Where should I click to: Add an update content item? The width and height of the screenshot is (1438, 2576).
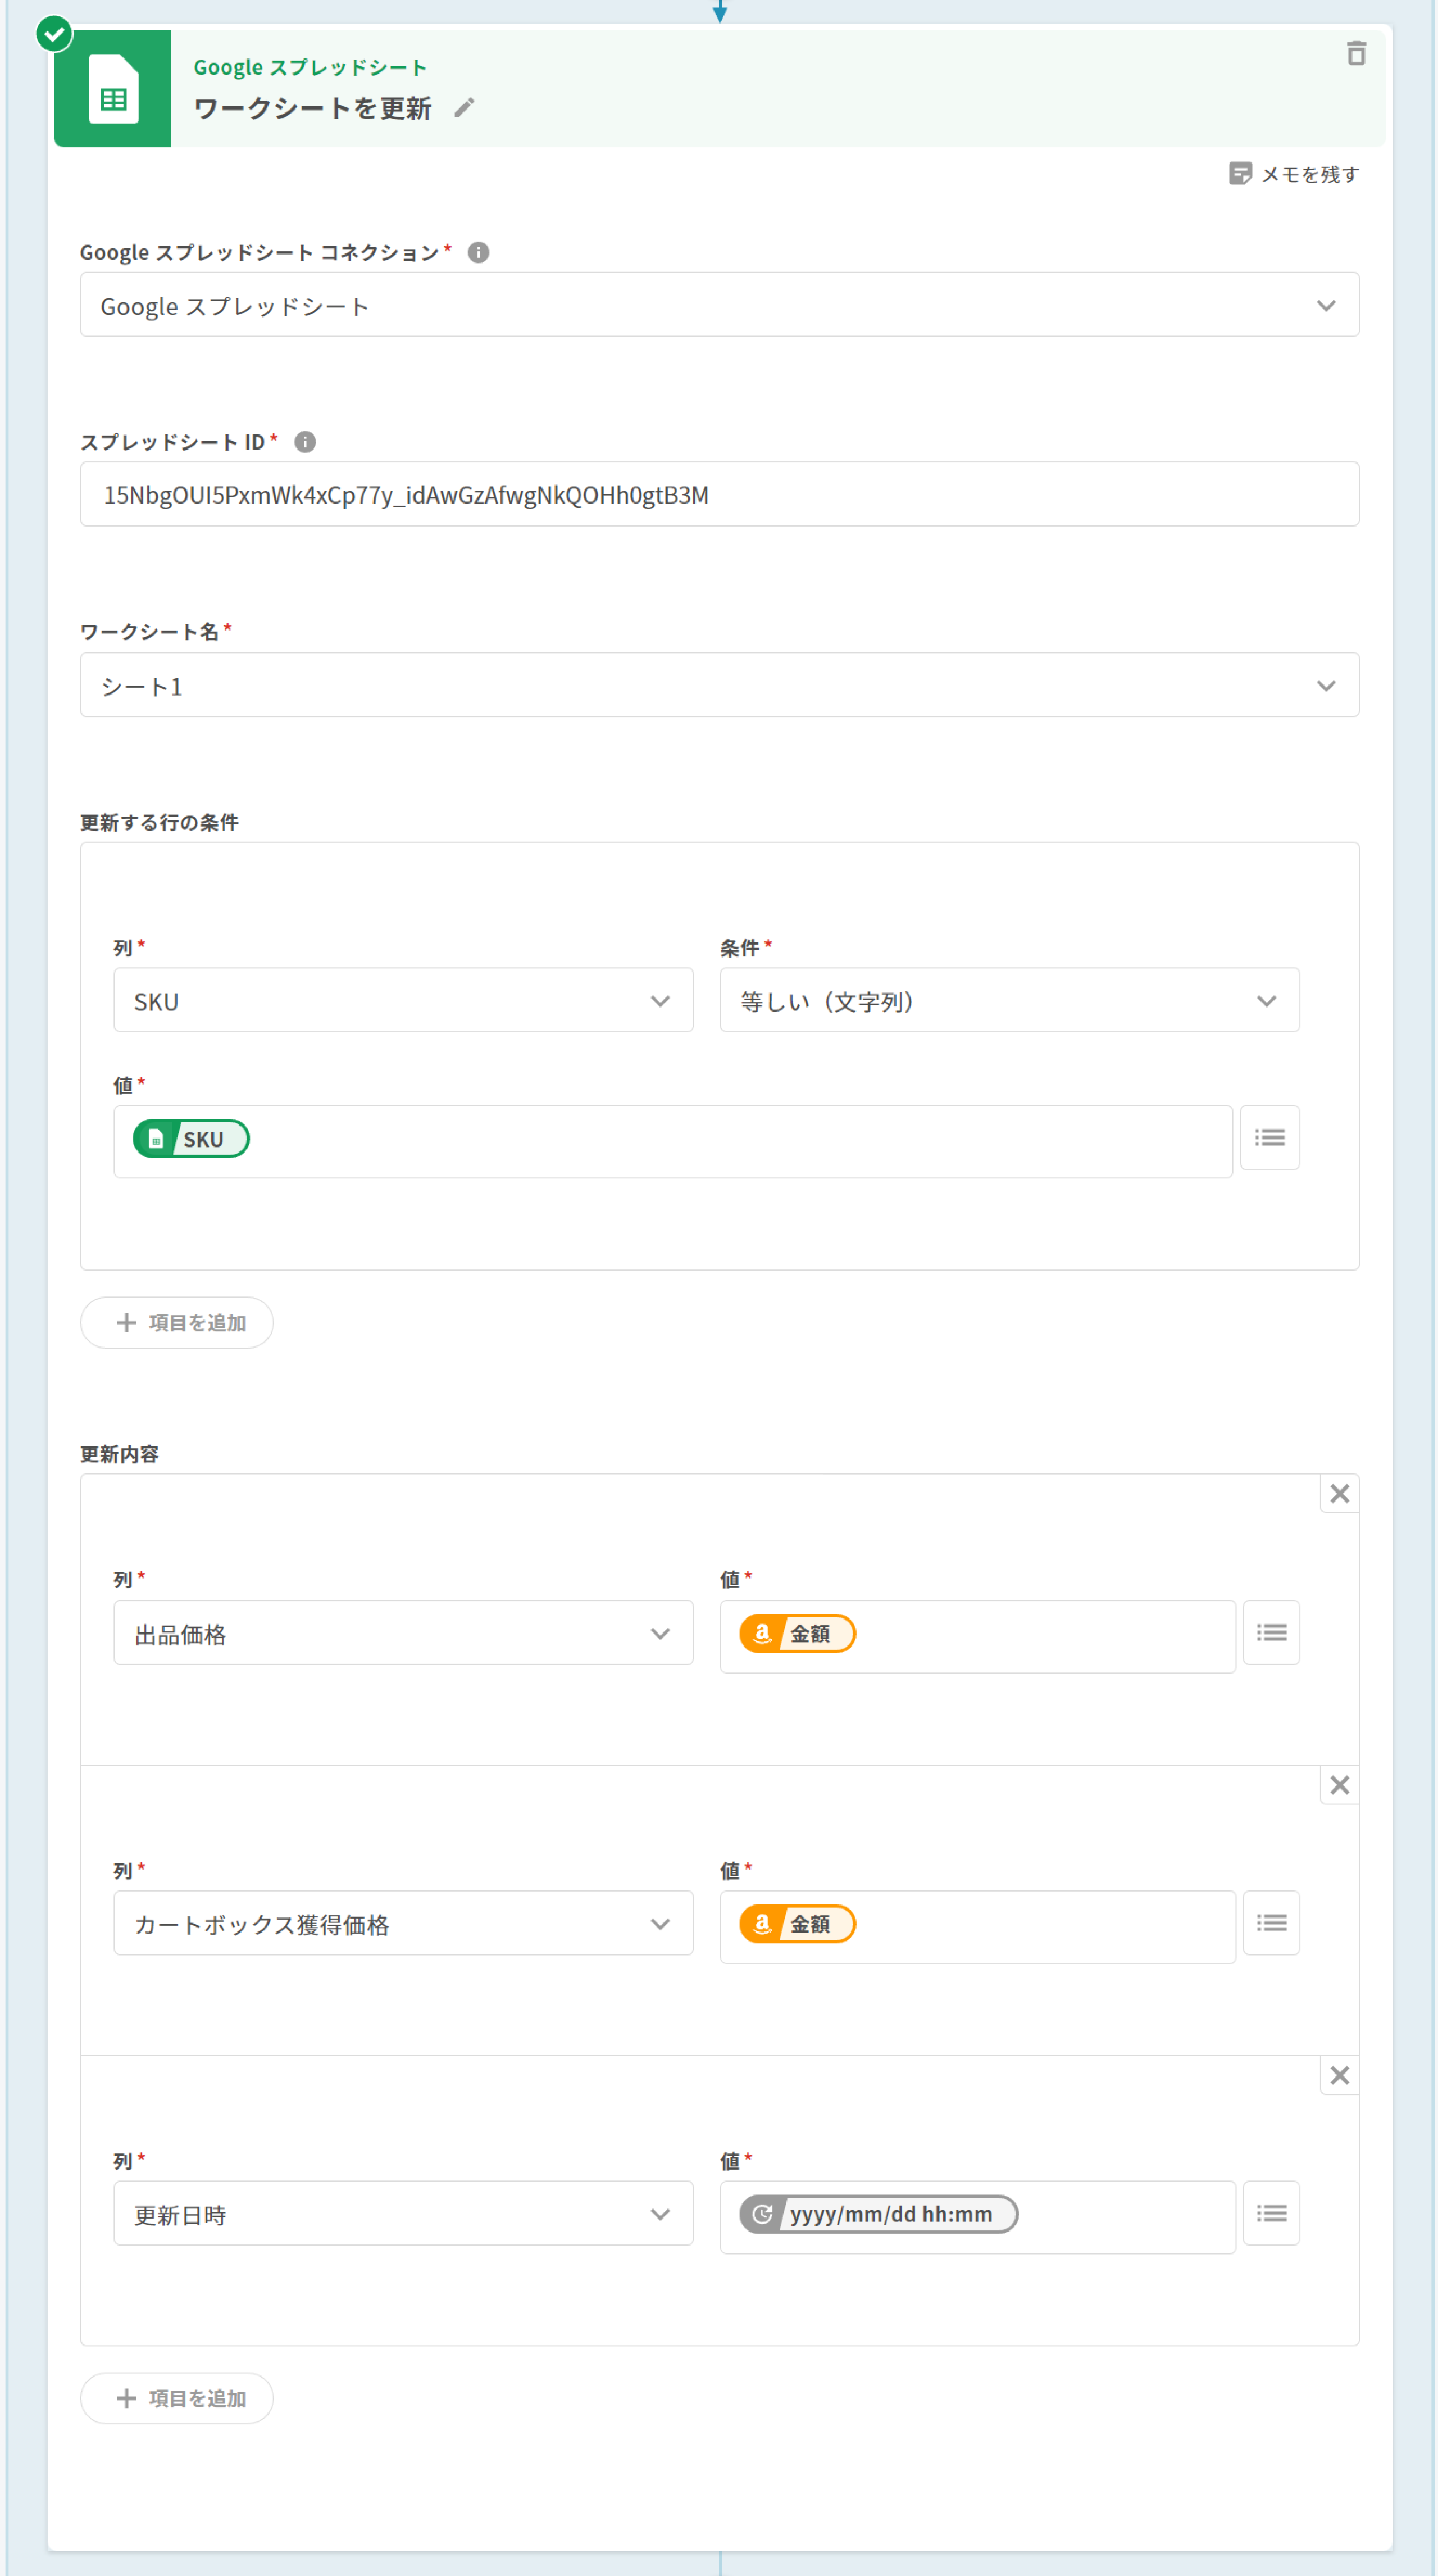177,2399
